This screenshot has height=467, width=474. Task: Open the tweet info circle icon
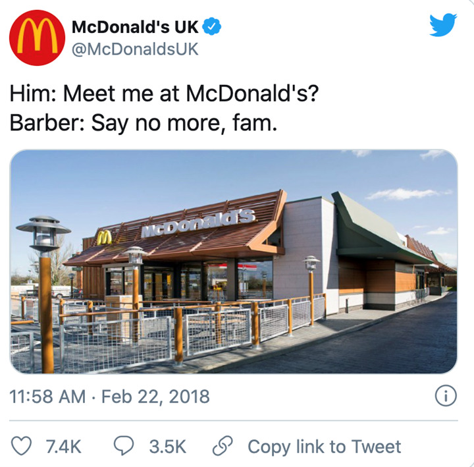(446, 397)
